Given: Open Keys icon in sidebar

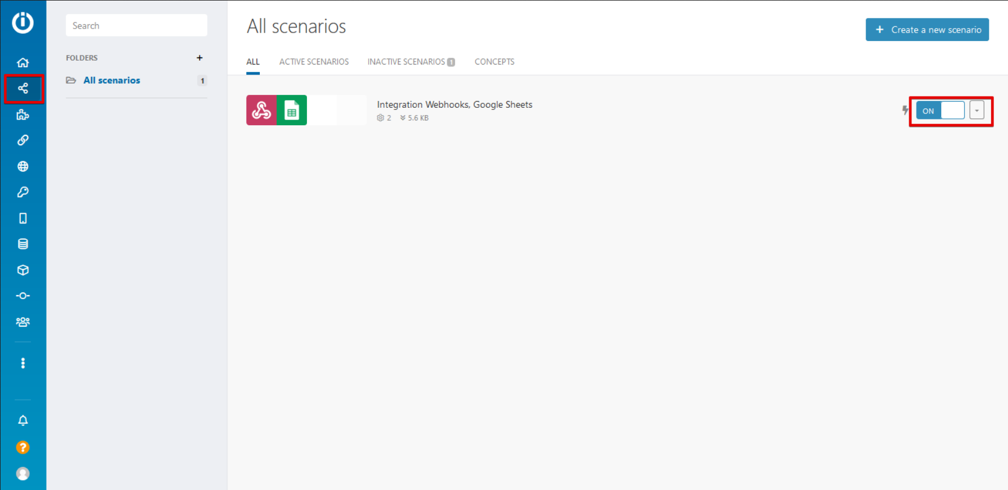Looking at the screenshot, I should point(23,192).
